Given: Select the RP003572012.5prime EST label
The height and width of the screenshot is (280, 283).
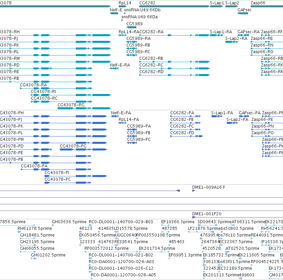Looking at the screenshot, I should (x=106, y=248).
